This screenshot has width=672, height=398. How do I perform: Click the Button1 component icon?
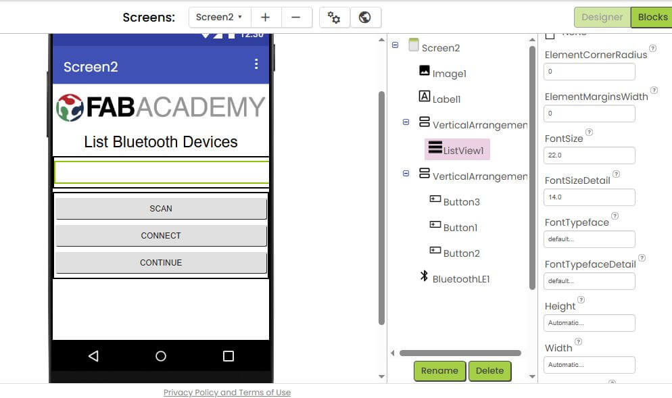pos(435,224)
